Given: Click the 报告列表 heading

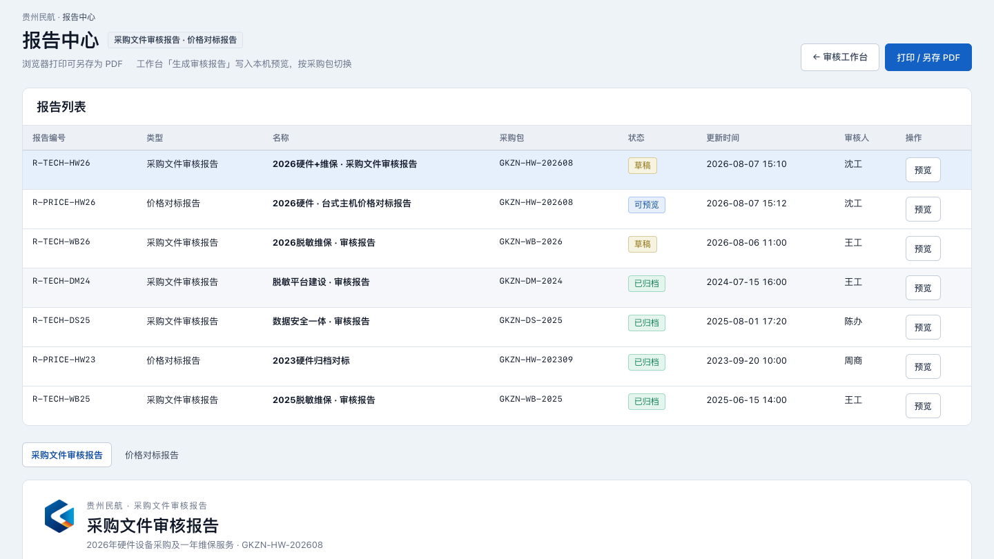Looking at the screenshot, I should tap(61, 107).
